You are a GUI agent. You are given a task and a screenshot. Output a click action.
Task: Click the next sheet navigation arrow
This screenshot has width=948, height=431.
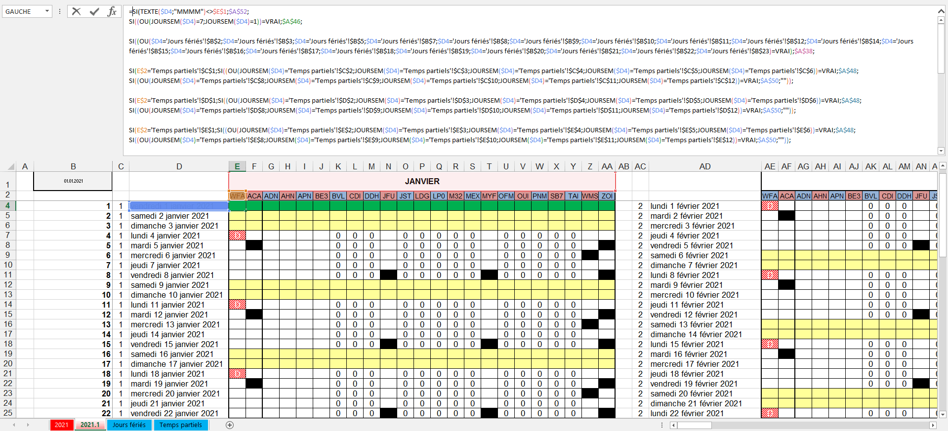(x=28, y=425)
